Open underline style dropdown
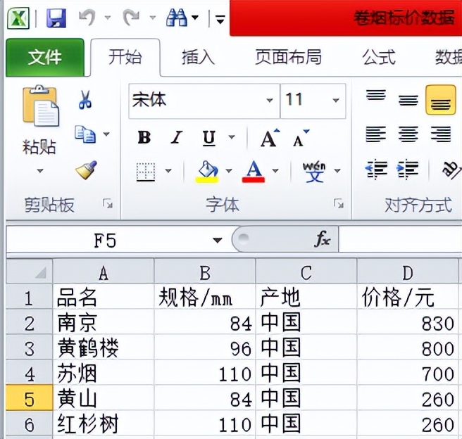Image resolution: width=462 pixels, height=439 pixels. click(232, 137)
